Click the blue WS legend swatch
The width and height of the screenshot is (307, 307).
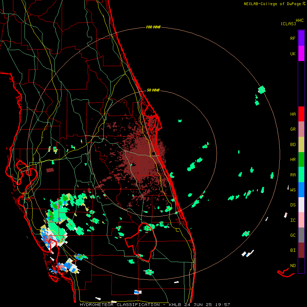coord(301,190)
